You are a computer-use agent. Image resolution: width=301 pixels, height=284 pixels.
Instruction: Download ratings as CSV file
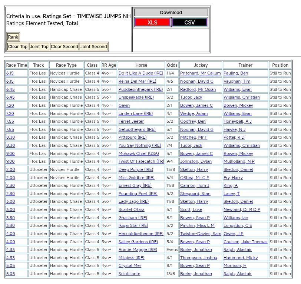[x=189, y=22]
